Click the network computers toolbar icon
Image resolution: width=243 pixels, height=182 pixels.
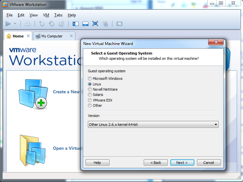28,24
